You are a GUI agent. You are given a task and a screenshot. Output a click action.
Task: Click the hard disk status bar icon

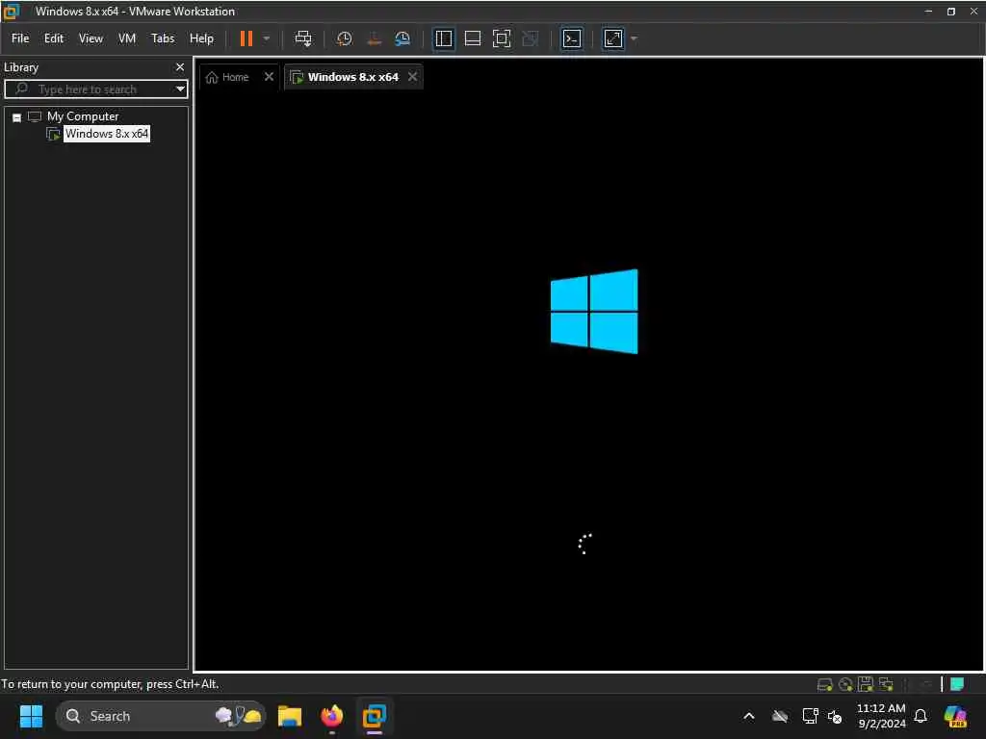pos(824,684)
